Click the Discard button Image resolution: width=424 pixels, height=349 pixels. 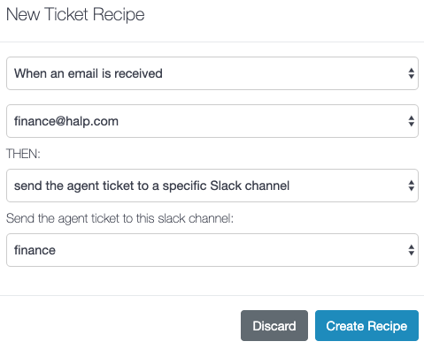[274, 326]
